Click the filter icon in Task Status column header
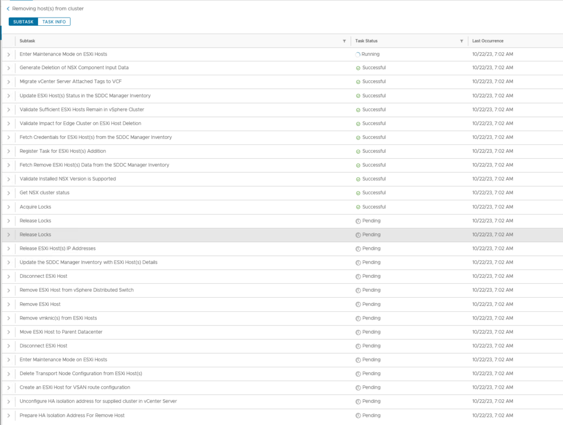This screenshot has width=563, height=425. [x=461, y=41]
